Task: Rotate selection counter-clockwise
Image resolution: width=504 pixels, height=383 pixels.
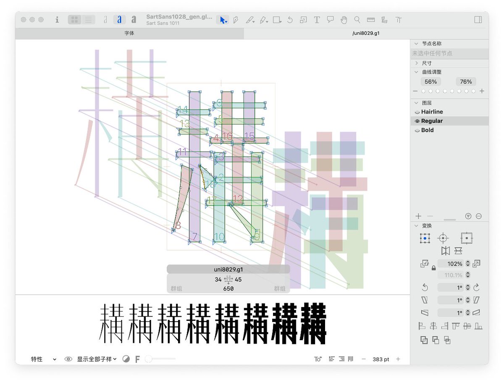Action: (x=425, y=288)
